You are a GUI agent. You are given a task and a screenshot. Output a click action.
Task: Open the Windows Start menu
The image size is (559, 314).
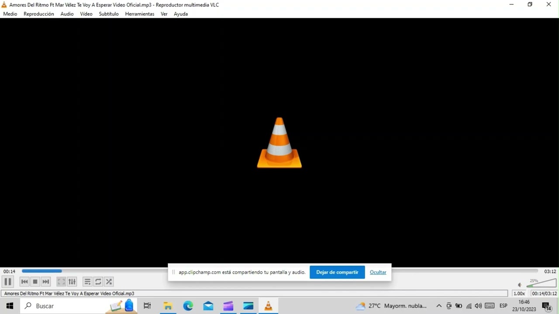point(10,306)
